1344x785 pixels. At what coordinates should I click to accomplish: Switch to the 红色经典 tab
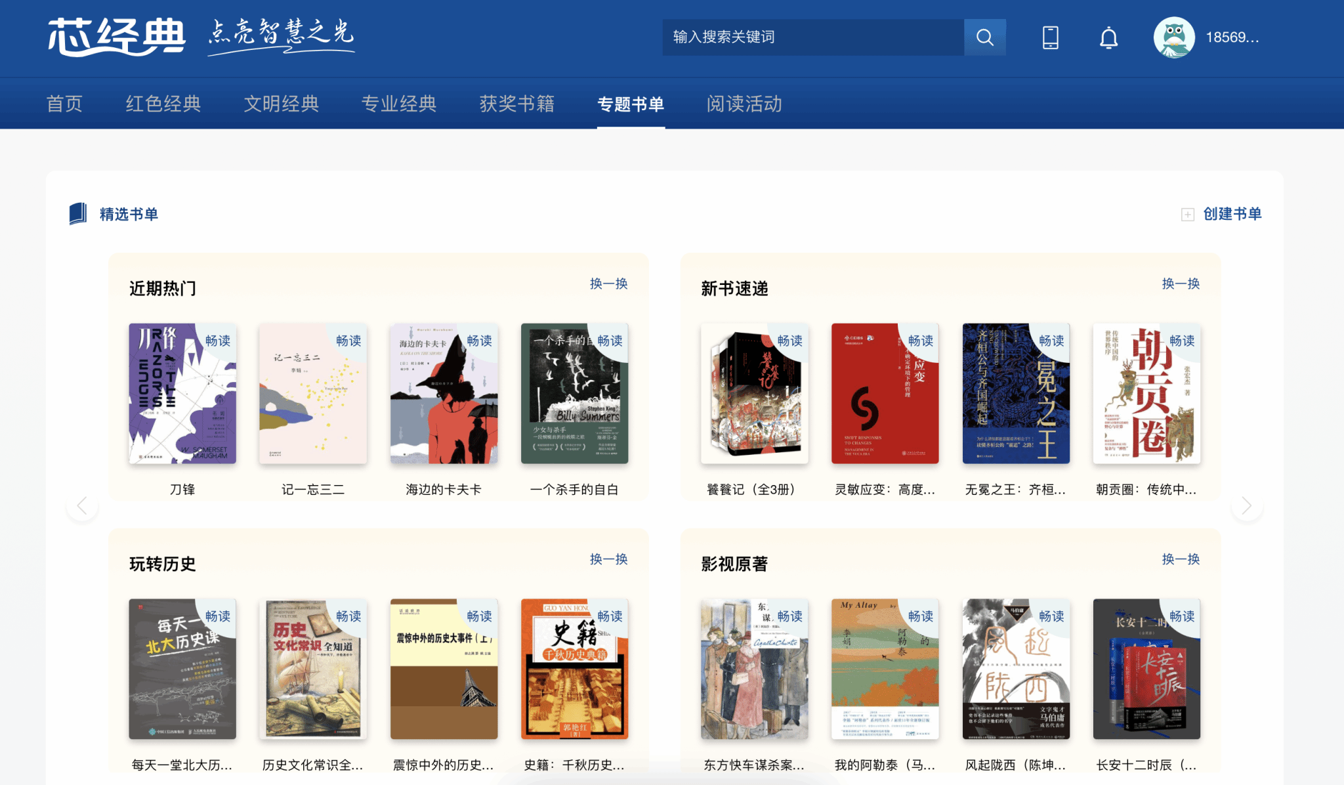pyautogui.click(x=163, y=104)
